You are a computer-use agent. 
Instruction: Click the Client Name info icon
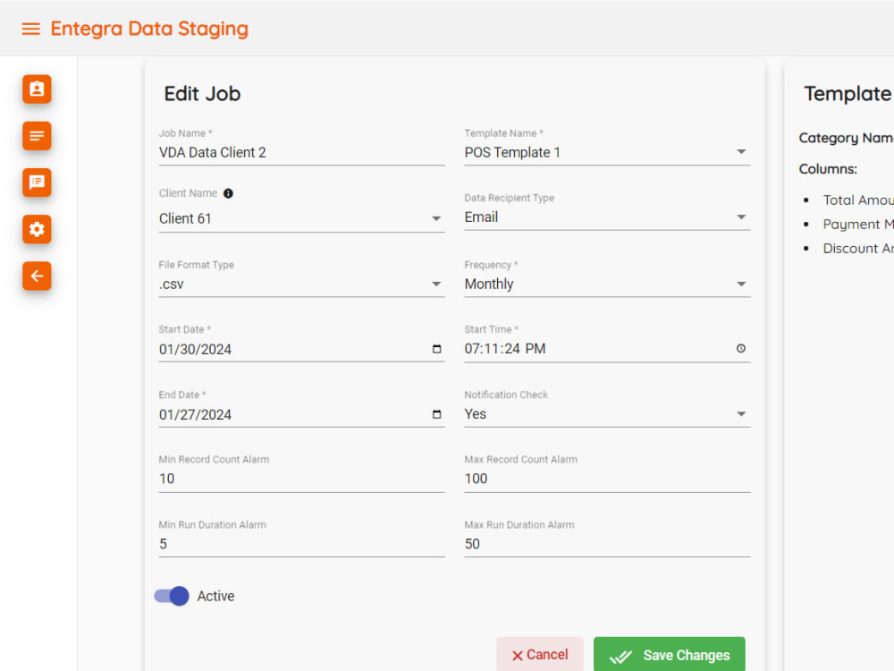coord(228,193)
